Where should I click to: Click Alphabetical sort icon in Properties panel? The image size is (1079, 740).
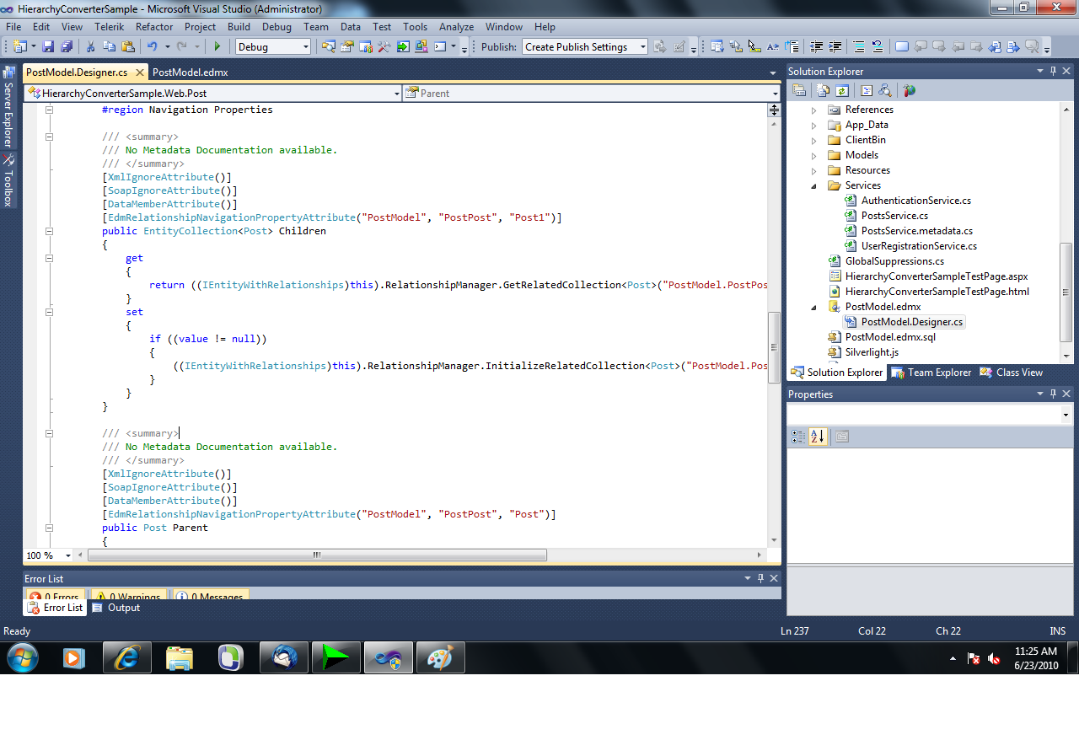(x=817, y=437)
